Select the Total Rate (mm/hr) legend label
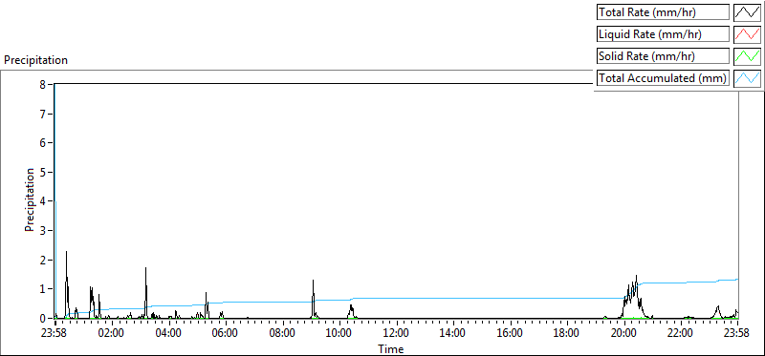 [x=663, y=12]
